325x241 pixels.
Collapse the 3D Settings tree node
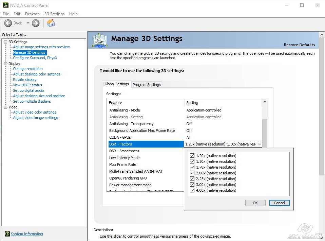(x=5, y=42)
